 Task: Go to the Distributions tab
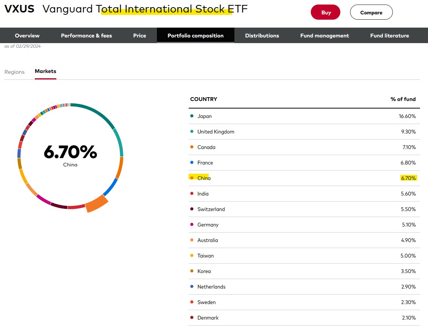pyautogui.click(x=262, y=36)
